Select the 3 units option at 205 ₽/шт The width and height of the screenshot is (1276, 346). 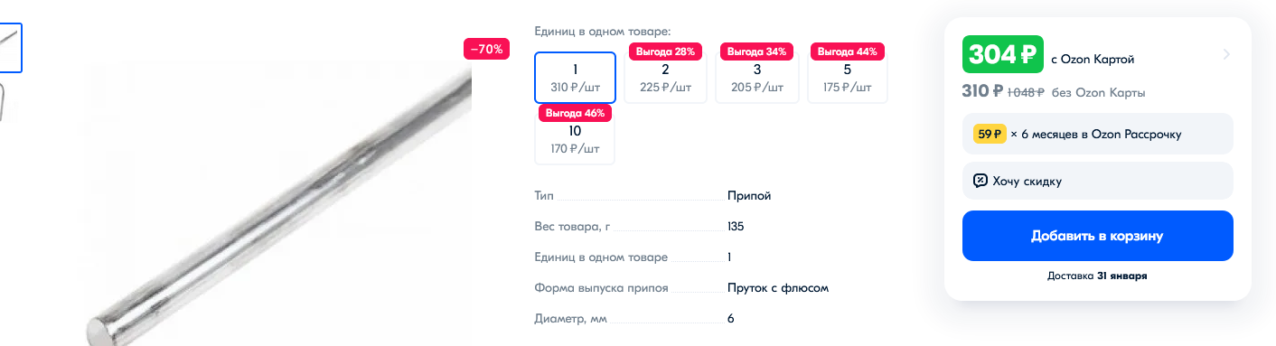[756, 78]
